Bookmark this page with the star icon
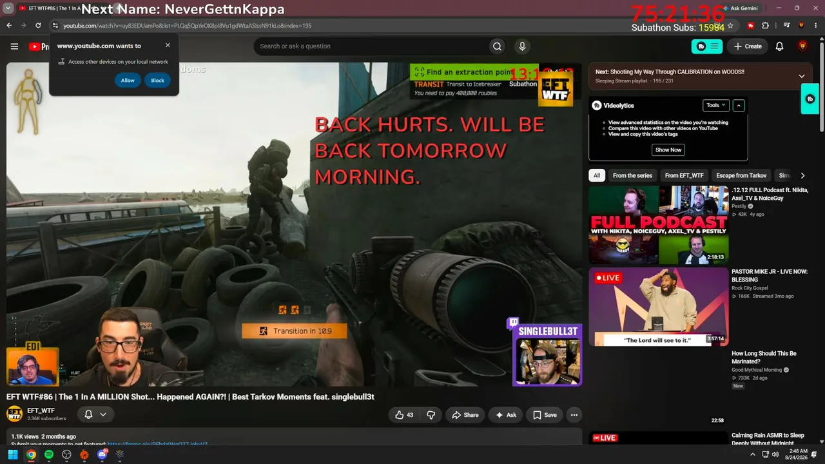Screen dimensions: 825x464 click(x=730, y=26)
